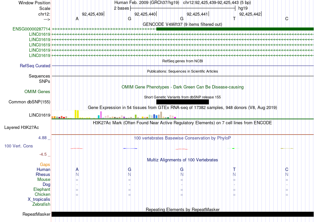Click the Scale label
This screenshot has height=222, width=314.
[x=45, y=8]
